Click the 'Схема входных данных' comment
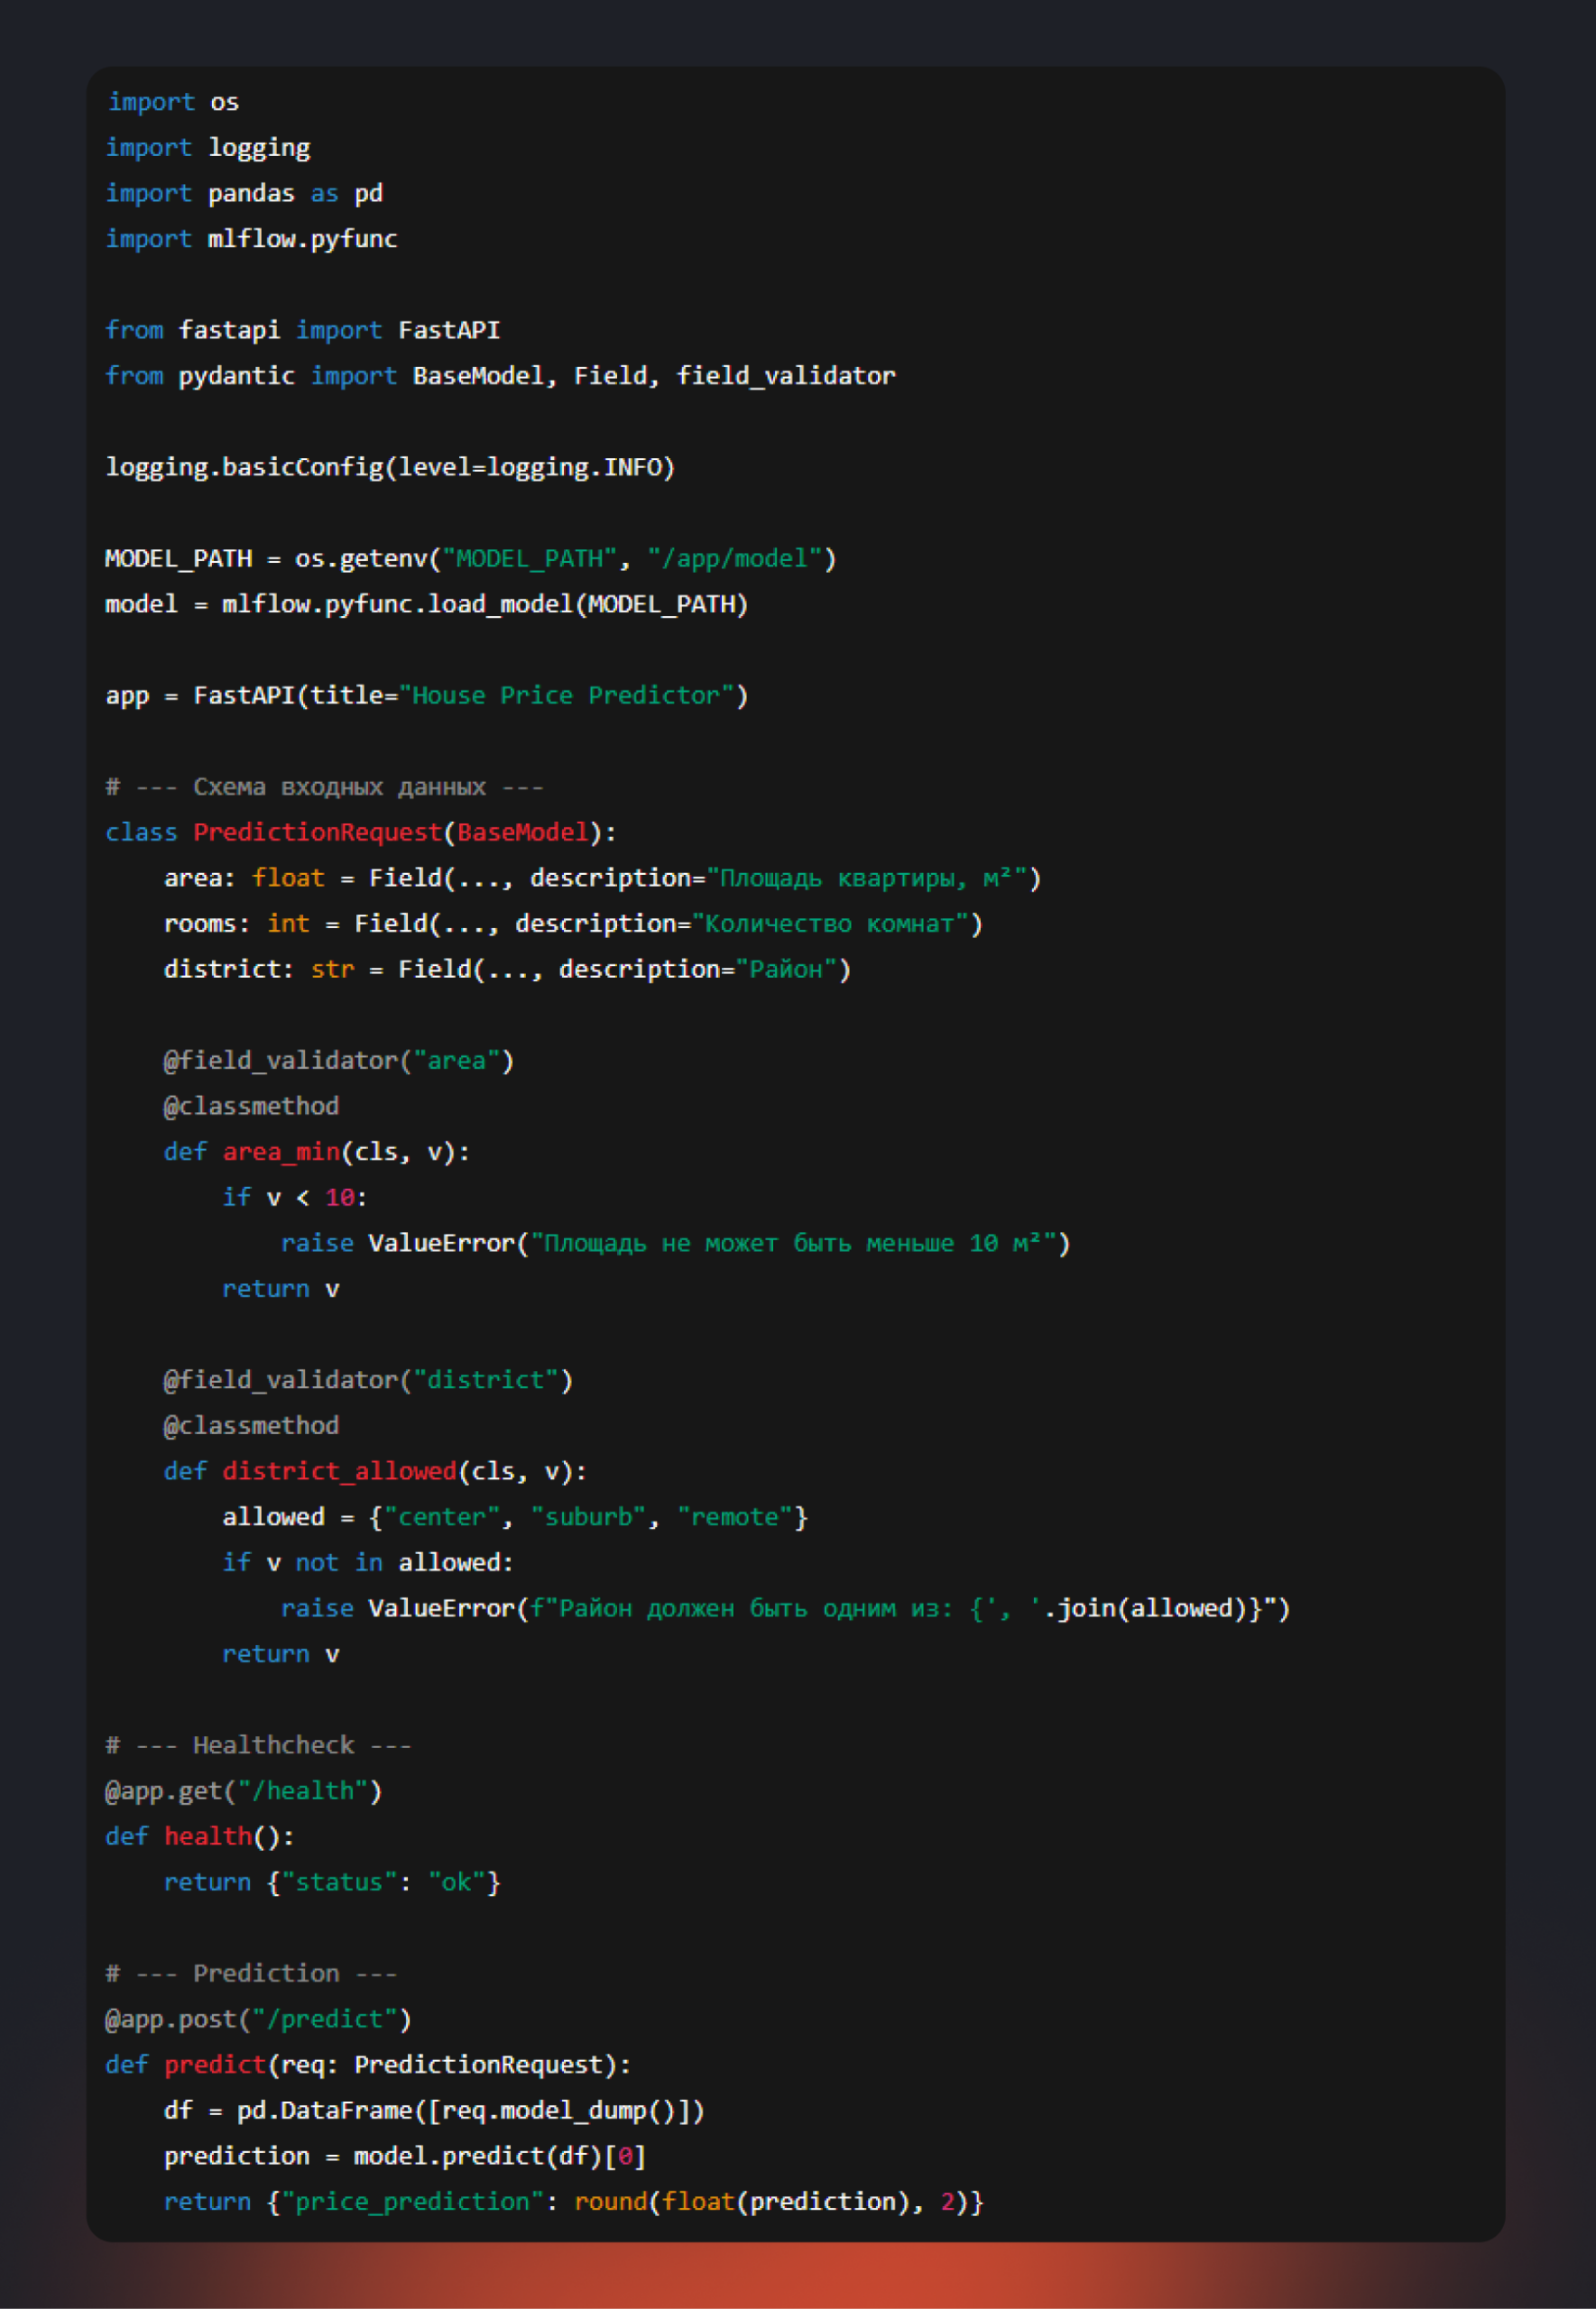The width and height of the screenshot is (1596, 2309). (x=338, y=787)
